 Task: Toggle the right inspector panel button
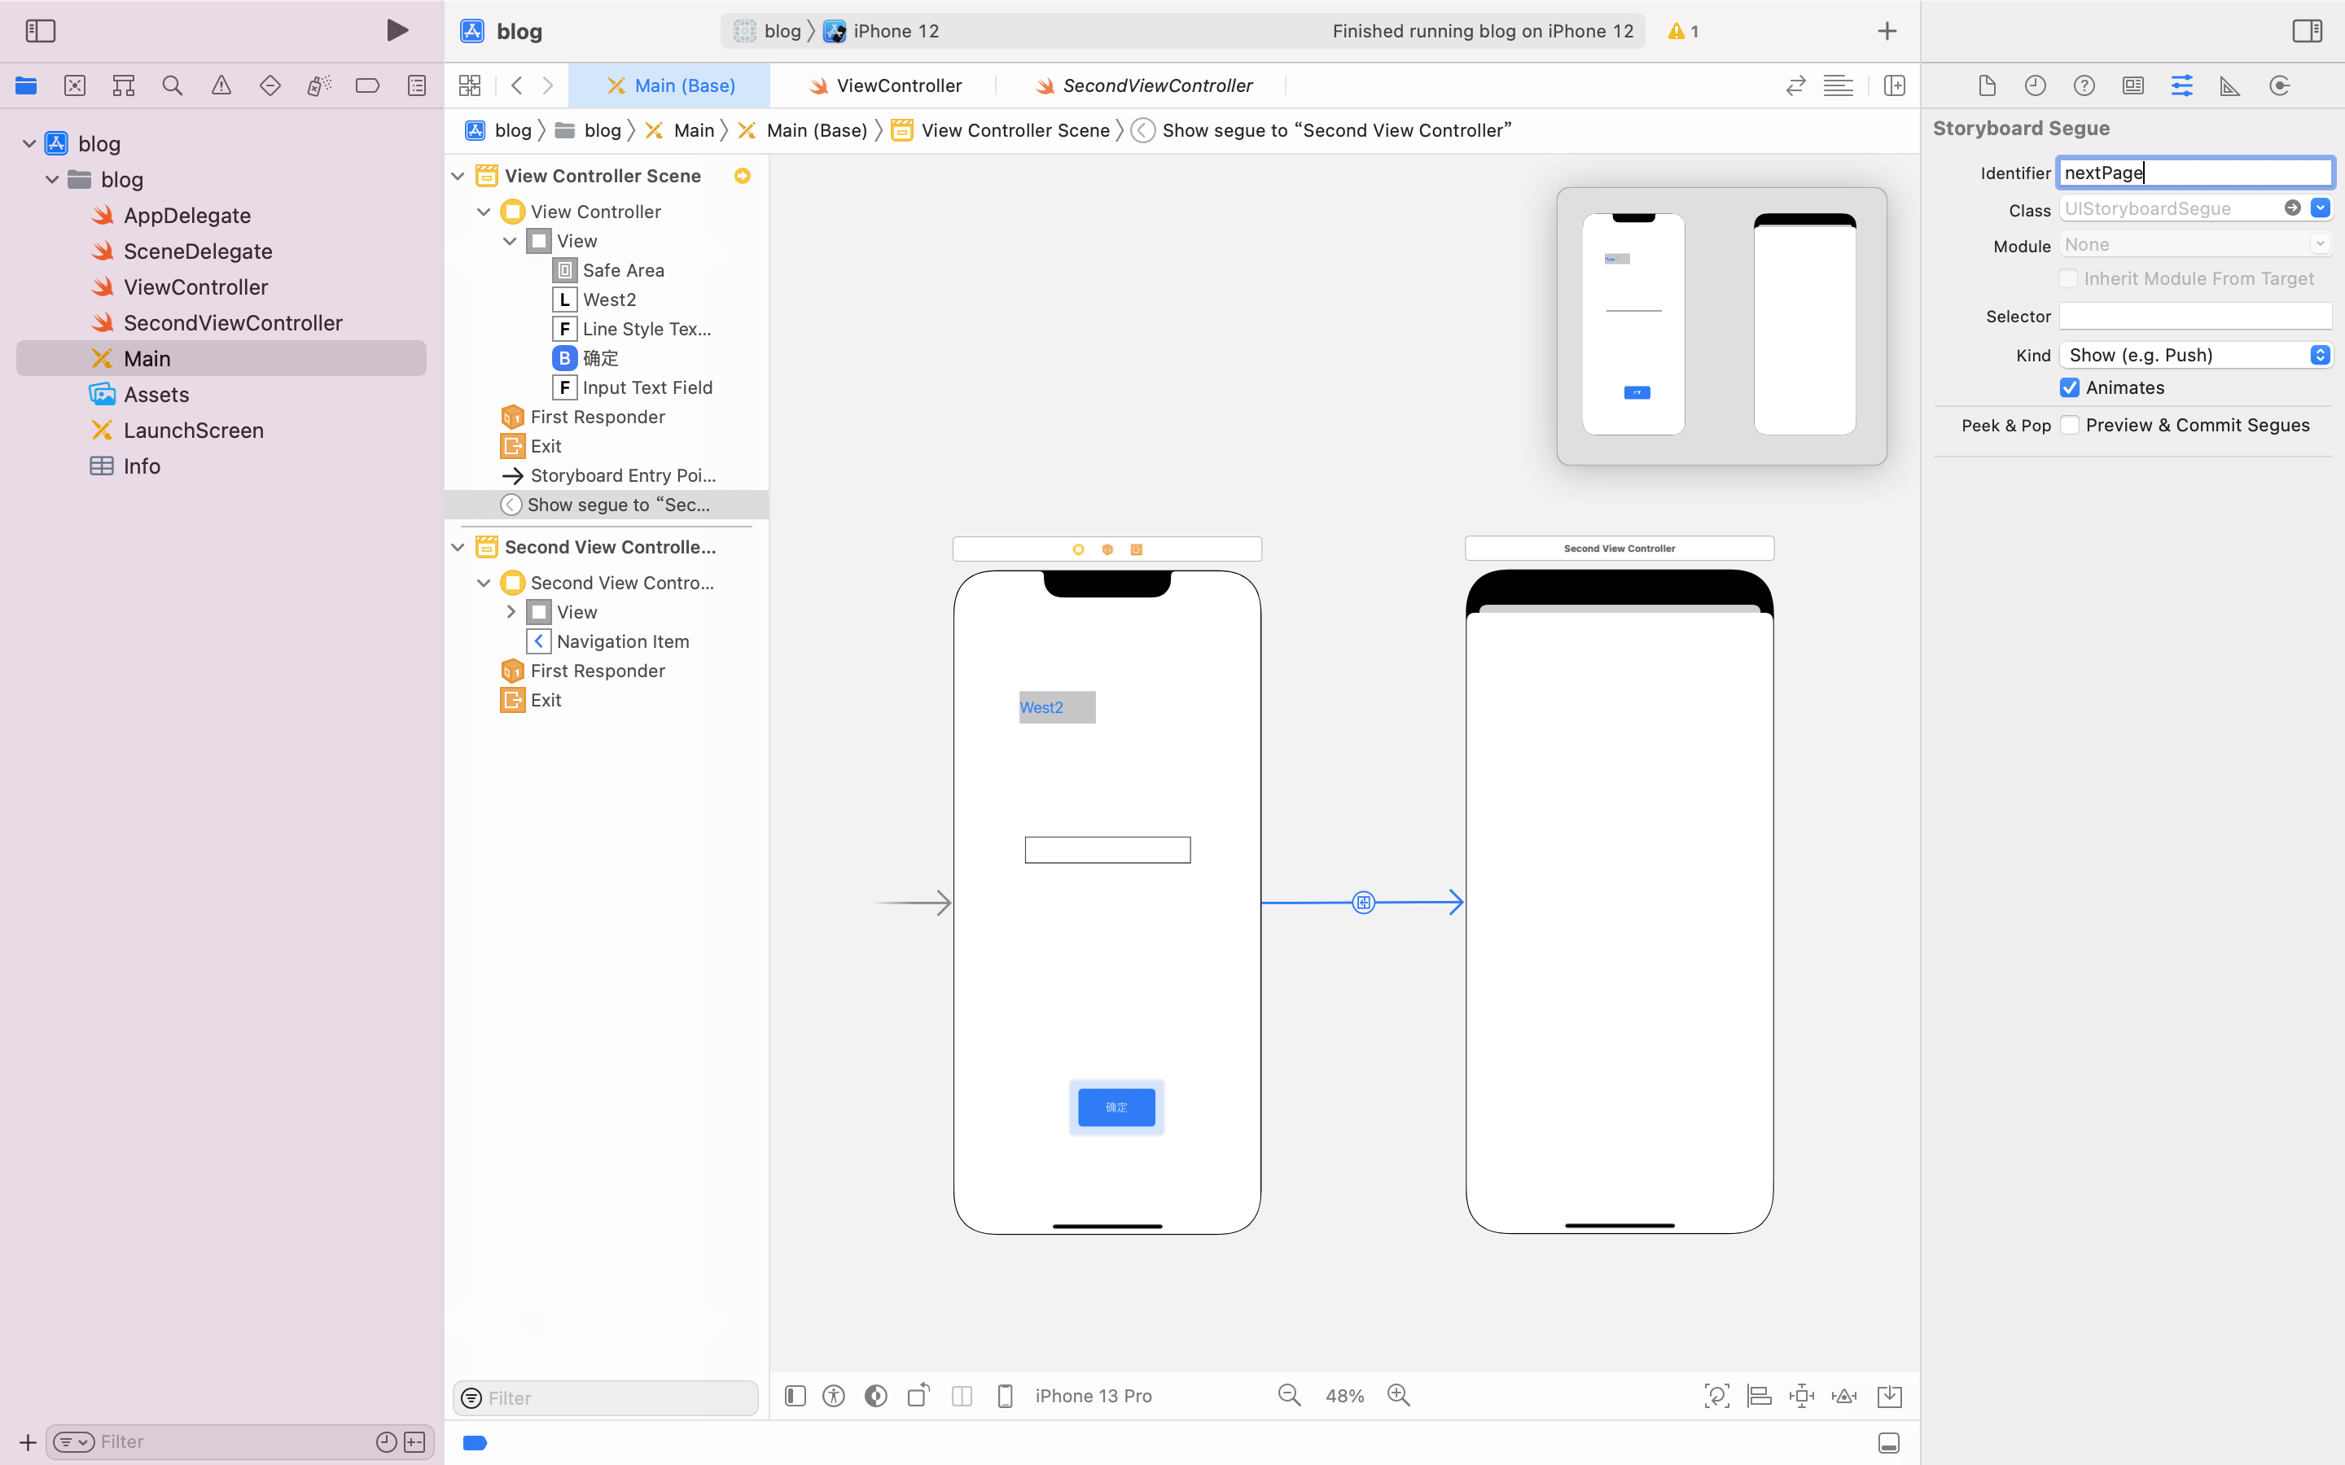(2308, 31)
